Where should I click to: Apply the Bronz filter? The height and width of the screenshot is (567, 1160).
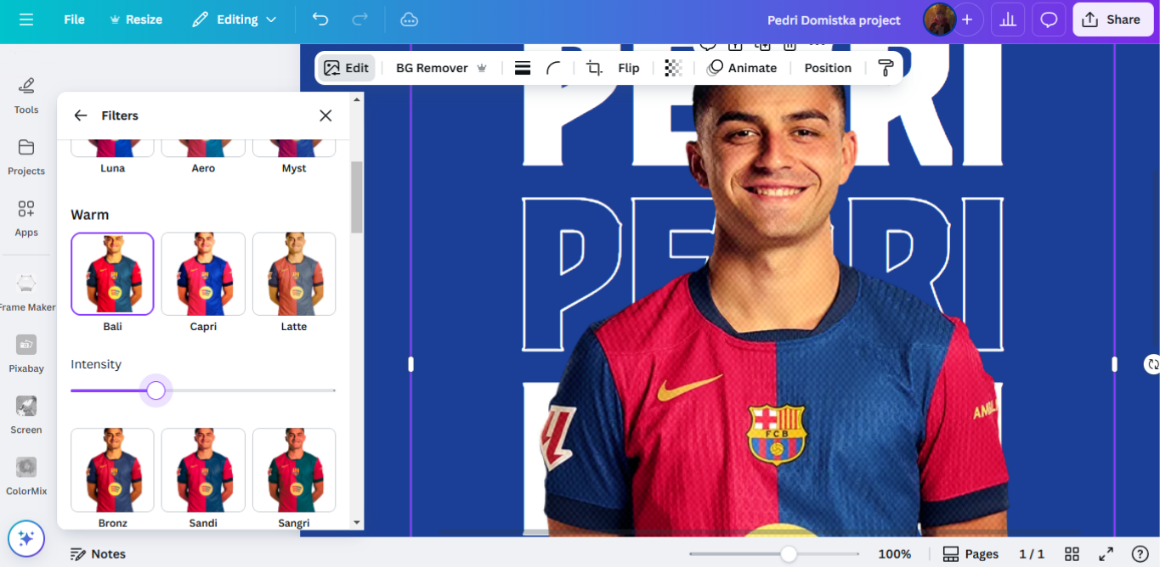(x=112, y=469)
